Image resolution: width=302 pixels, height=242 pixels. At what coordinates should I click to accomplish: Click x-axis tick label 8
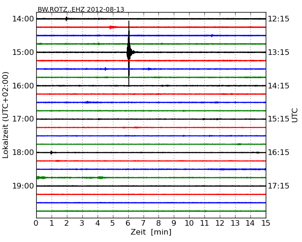coord(158,223)
